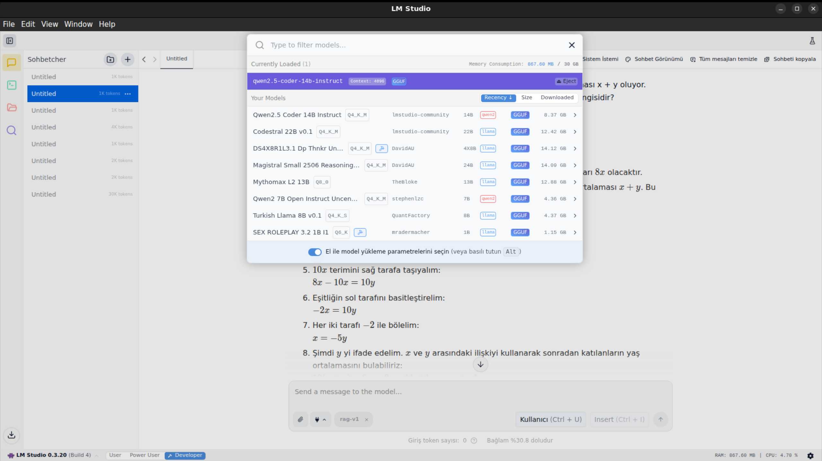This screenshot has width=822, height=461.
Task: Switch to Developer mode
Action: point(185,455)
